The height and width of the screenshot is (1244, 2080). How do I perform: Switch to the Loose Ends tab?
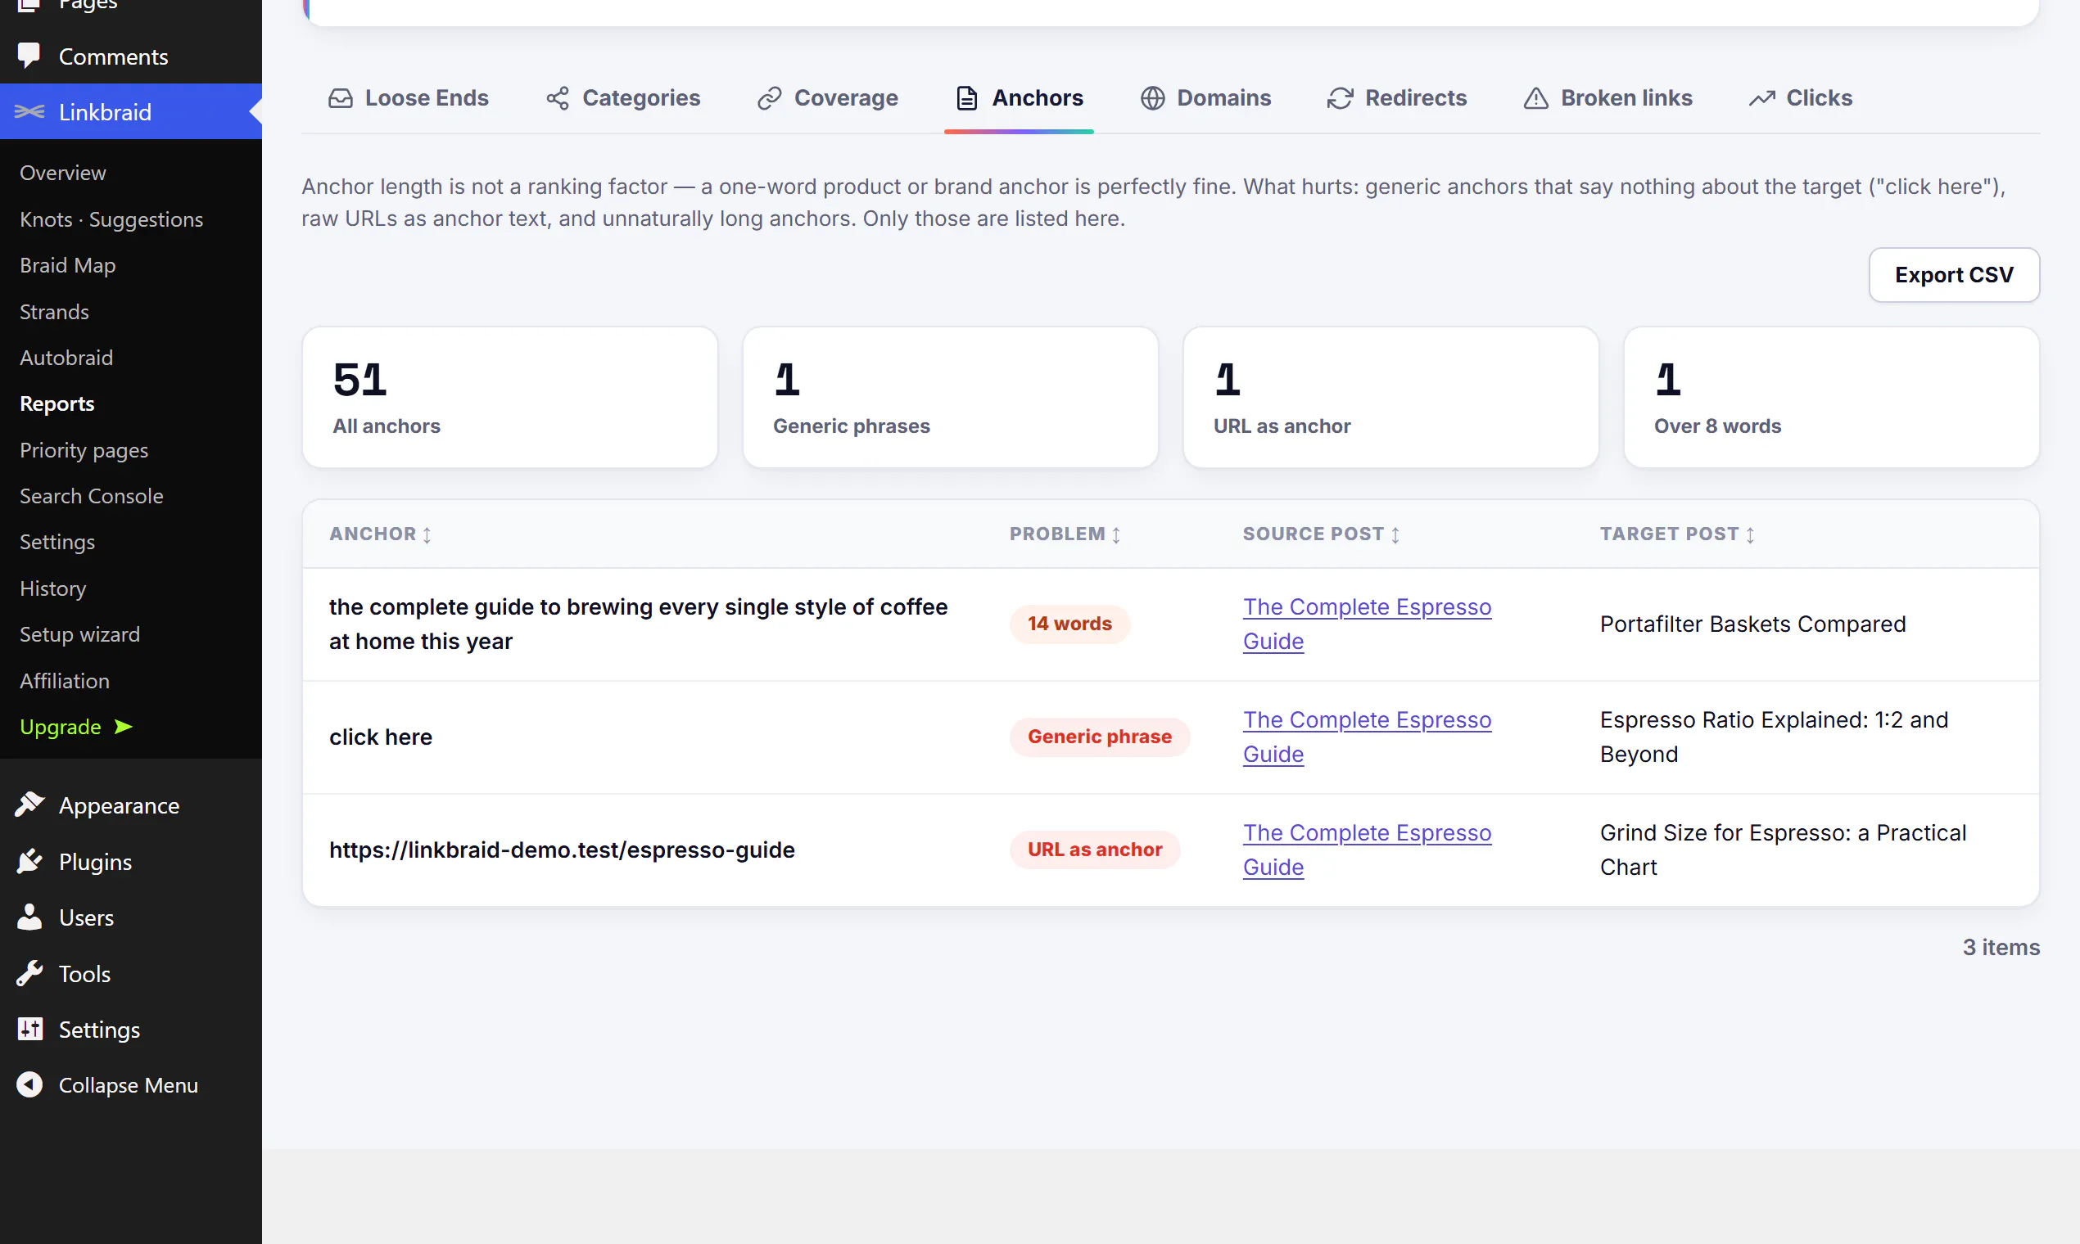pos(409,98)
